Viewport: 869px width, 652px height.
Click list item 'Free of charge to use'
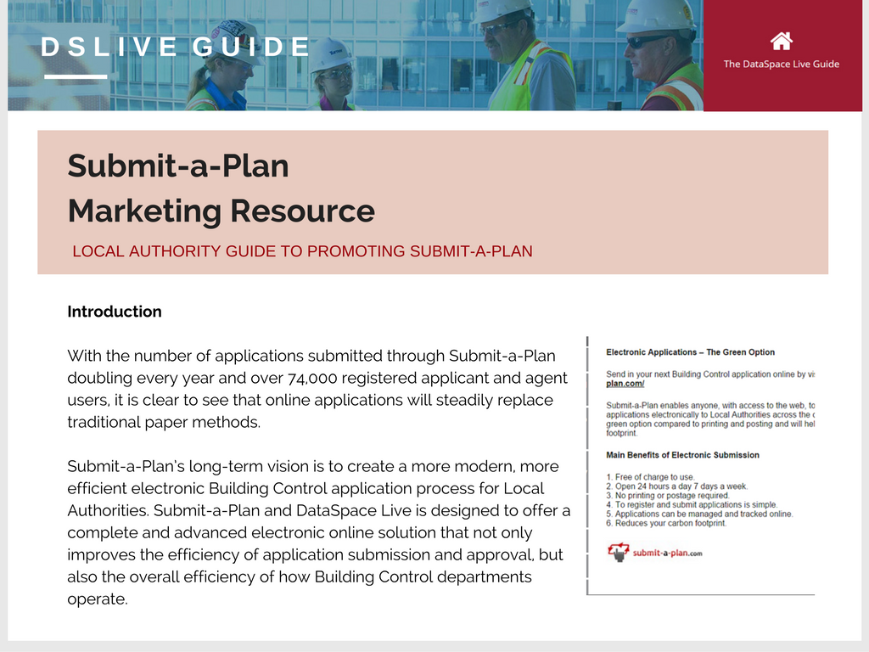650,477
